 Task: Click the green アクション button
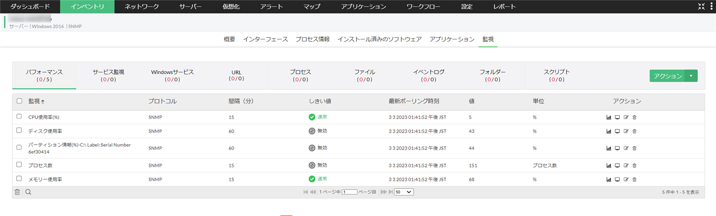(x=667, y=76)
